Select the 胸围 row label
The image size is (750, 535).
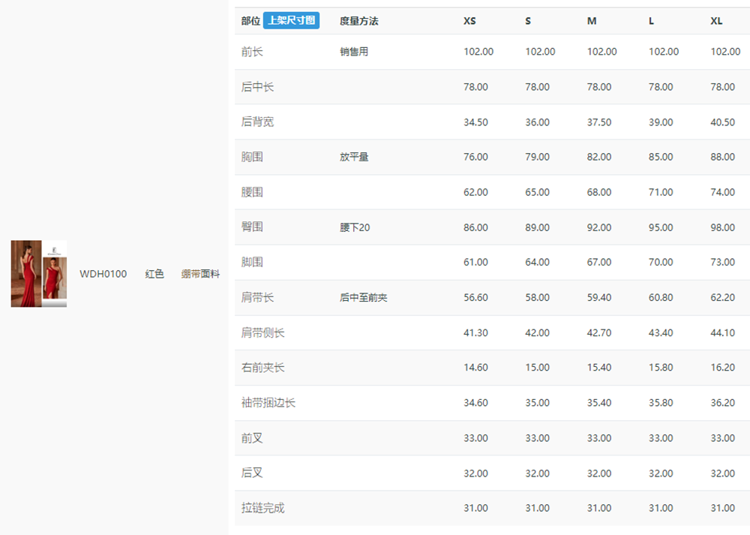tap(252, 157)
